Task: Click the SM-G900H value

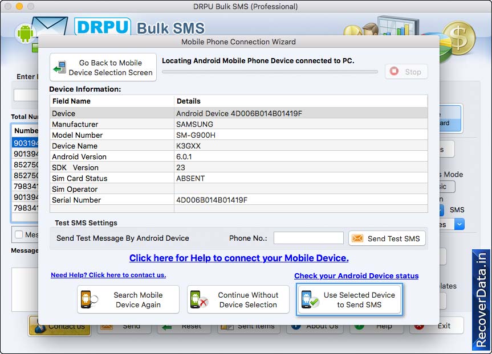Action: (x=196, y=135)
